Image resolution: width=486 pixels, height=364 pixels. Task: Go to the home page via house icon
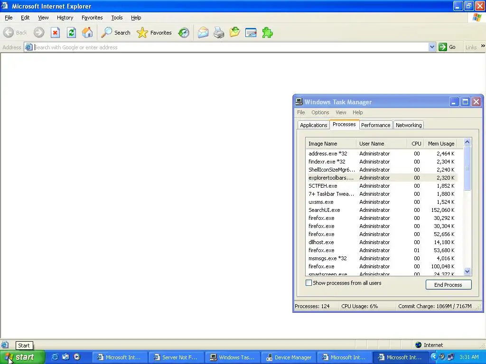click(x=87, y=33)
